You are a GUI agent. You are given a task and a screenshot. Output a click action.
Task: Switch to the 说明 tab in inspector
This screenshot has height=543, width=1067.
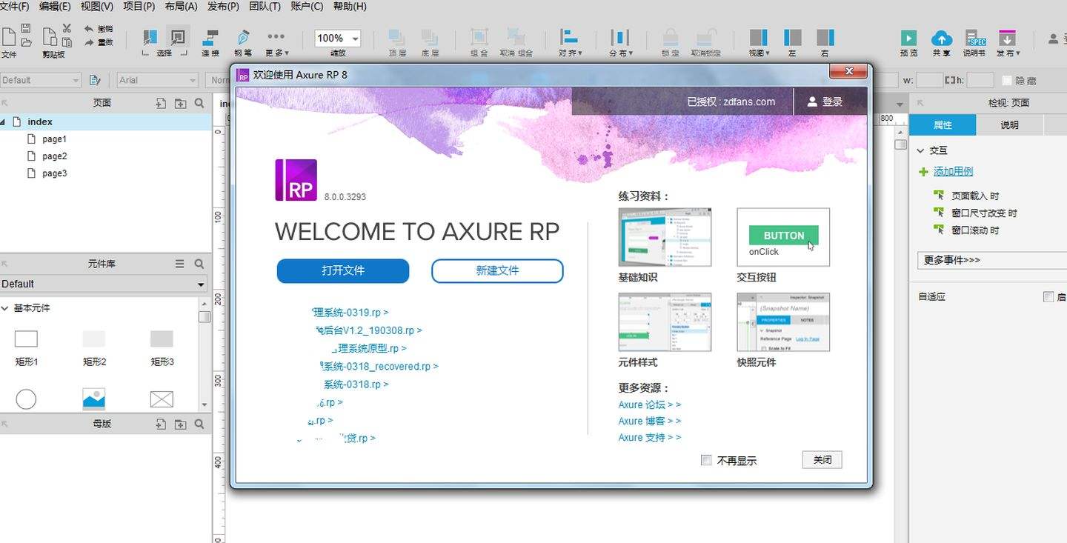click(x=1009, y=124)
